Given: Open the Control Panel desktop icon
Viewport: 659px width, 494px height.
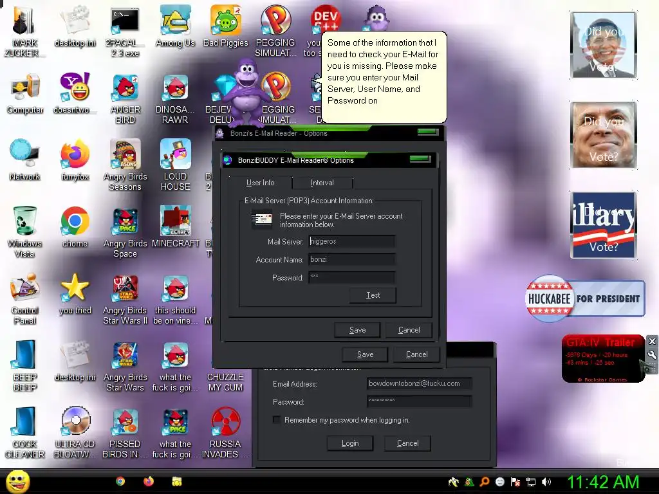Looking at the screenshot, I should point(25,299).
